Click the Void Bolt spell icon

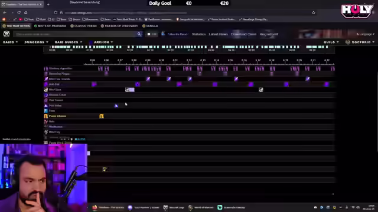tap(46, 84)
